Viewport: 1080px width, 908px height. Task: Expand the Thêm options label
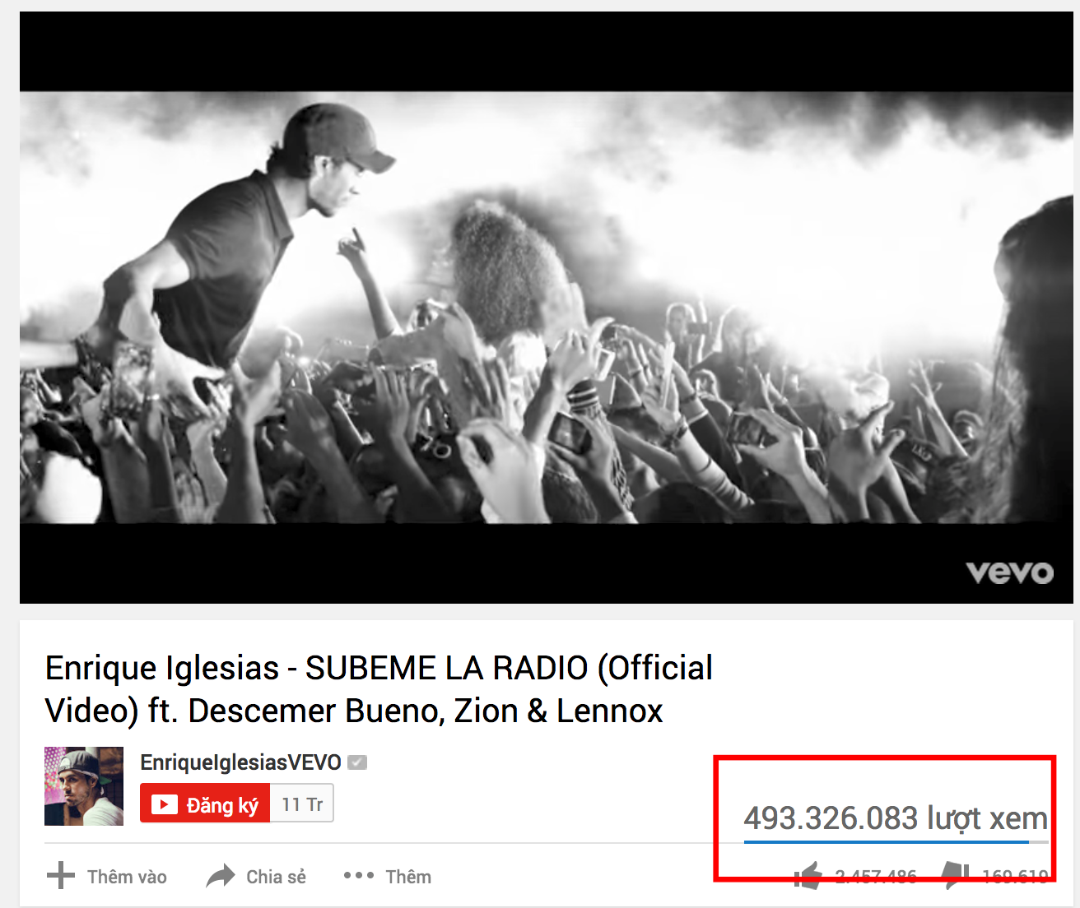(408, 877)
